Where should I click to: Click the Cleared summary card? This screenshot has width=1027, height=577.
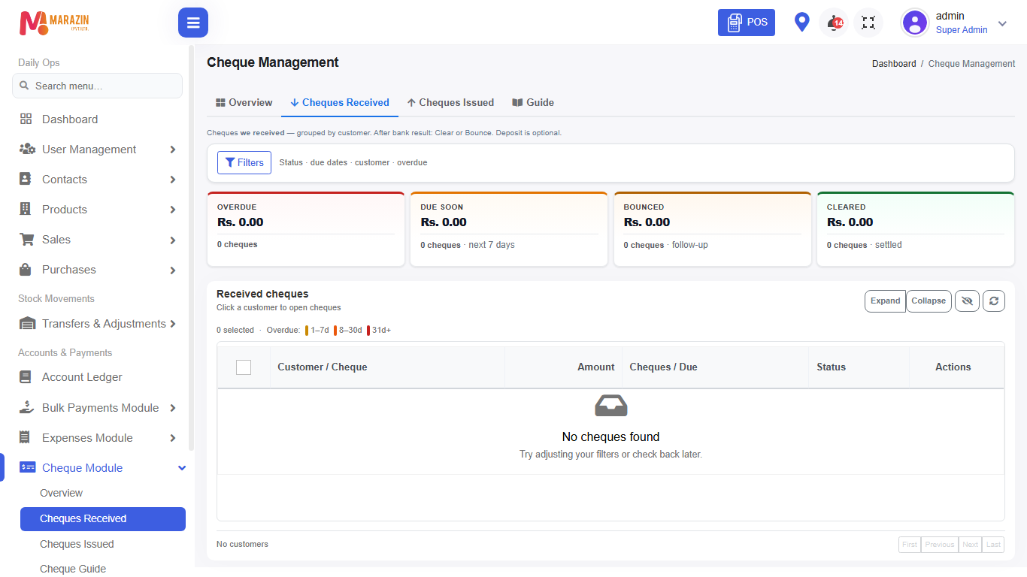916,229
